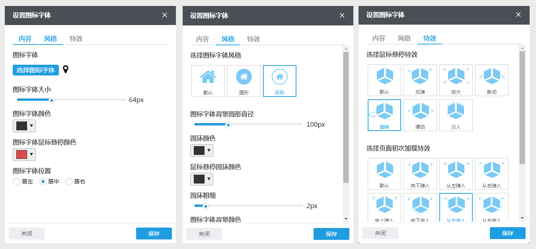Screen dimensions: 536x249
Task: Open the 鼠标悬停圆环颜色 color dropdown
Action: click(x=202, y=179)
